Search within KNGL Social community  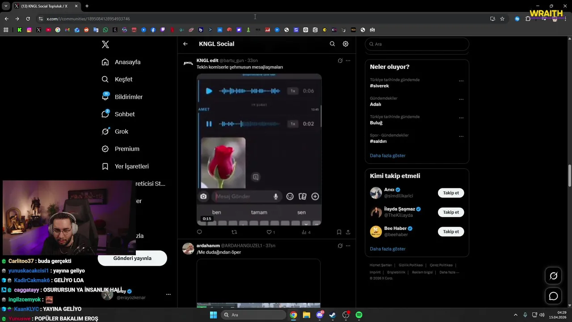tap(332, 44)
